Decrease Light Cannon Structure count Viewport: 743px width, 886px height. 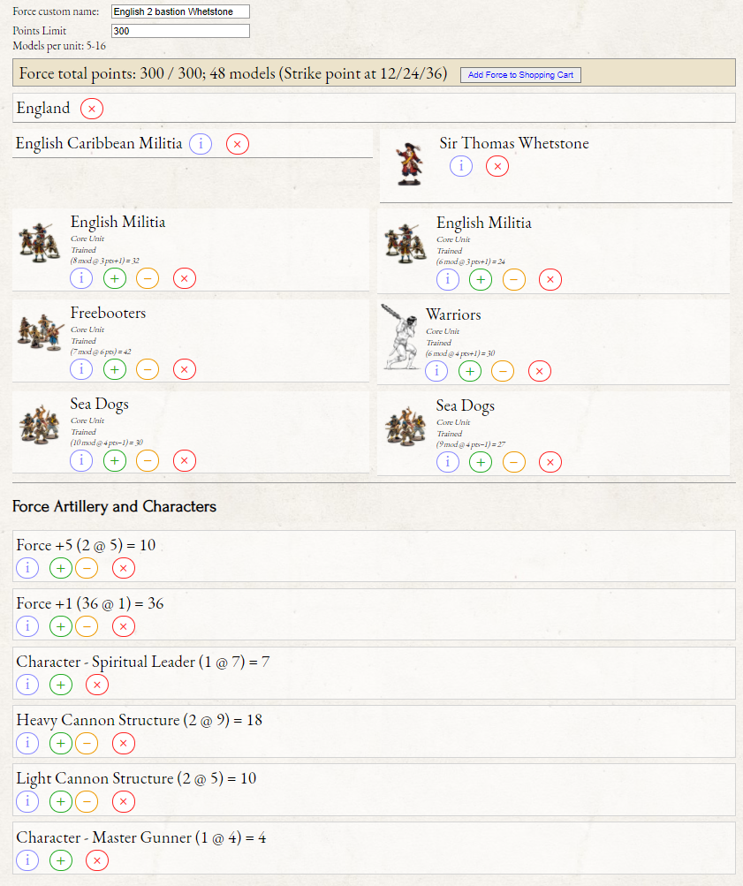coord(87,801)
